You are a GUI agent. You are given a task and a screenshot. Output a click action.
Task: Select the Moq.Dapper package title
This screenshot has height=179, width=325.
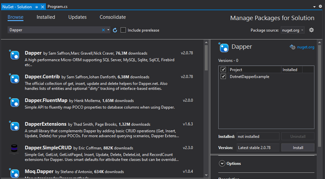tap(39, 171)
